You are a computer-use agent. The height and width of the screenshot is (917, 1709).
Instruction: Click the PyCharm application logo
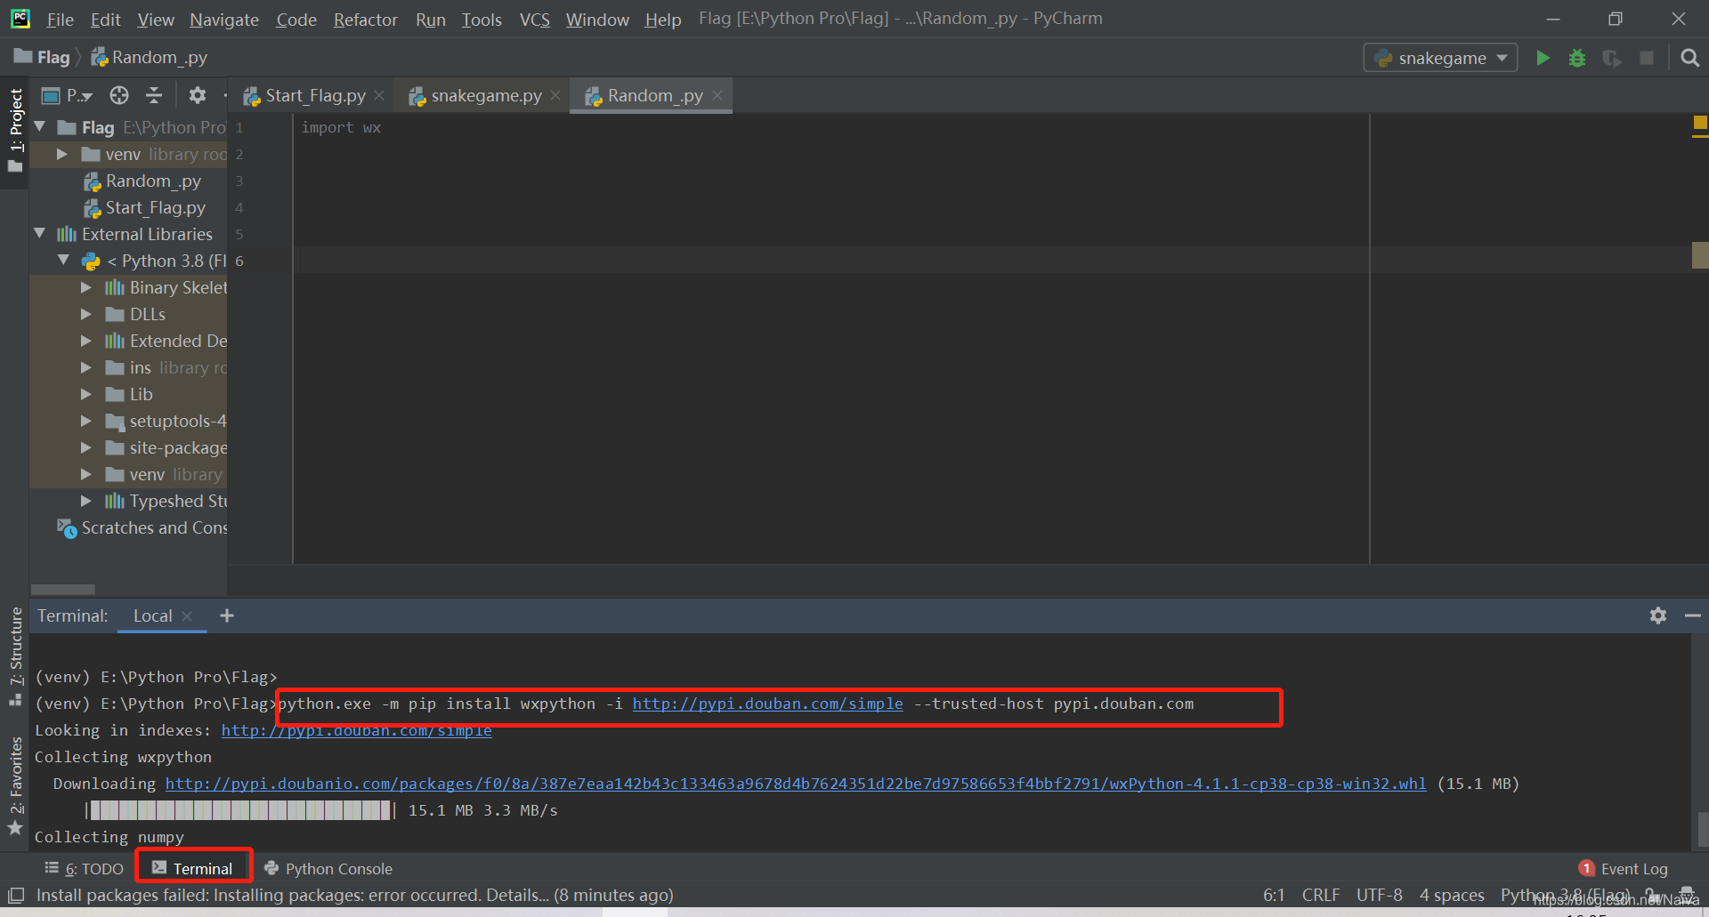coord(20,19)
